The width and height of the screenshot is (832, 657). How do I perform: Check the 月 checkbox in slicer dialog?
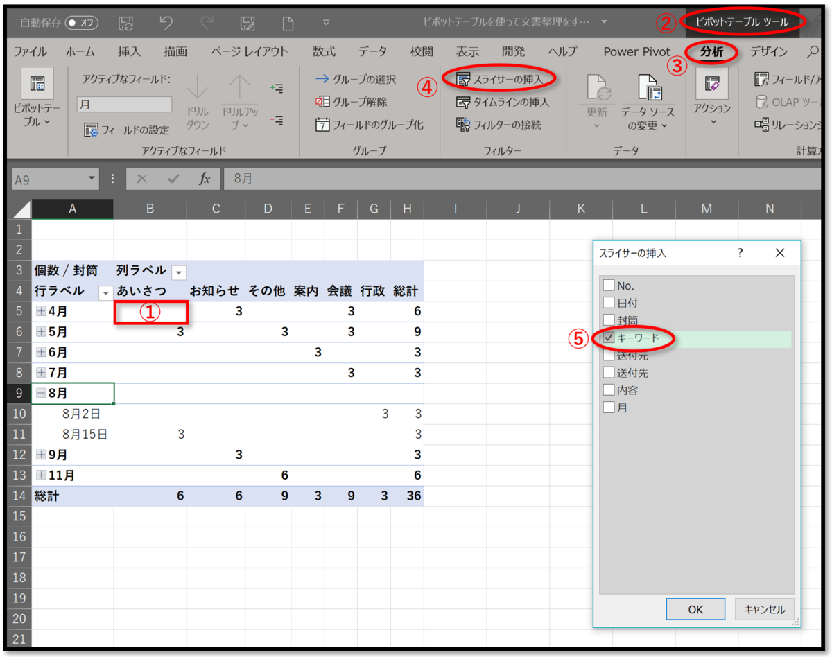609,408
